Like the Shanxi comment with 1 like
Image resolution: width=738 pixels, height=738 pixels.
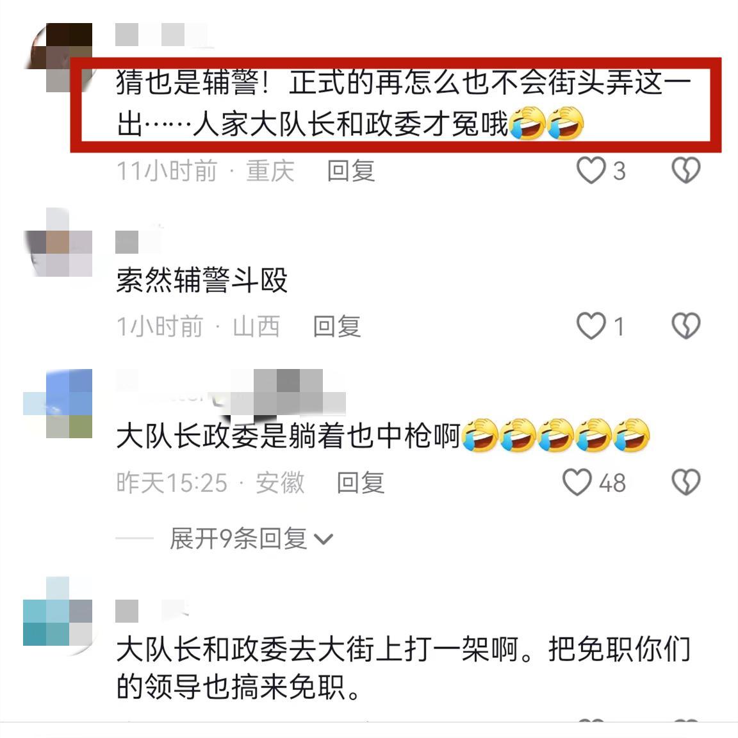click(591, 325)
